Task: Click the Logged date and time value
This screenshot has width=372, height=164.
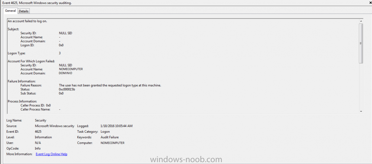Action: [117, 126]
